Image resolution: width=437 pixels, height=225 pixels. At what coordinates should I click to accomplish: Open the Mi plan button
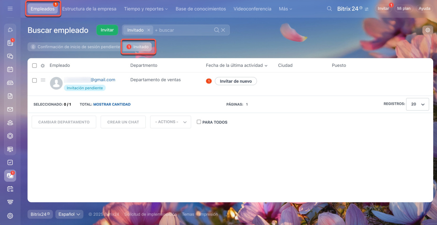(x=404, y=9)
